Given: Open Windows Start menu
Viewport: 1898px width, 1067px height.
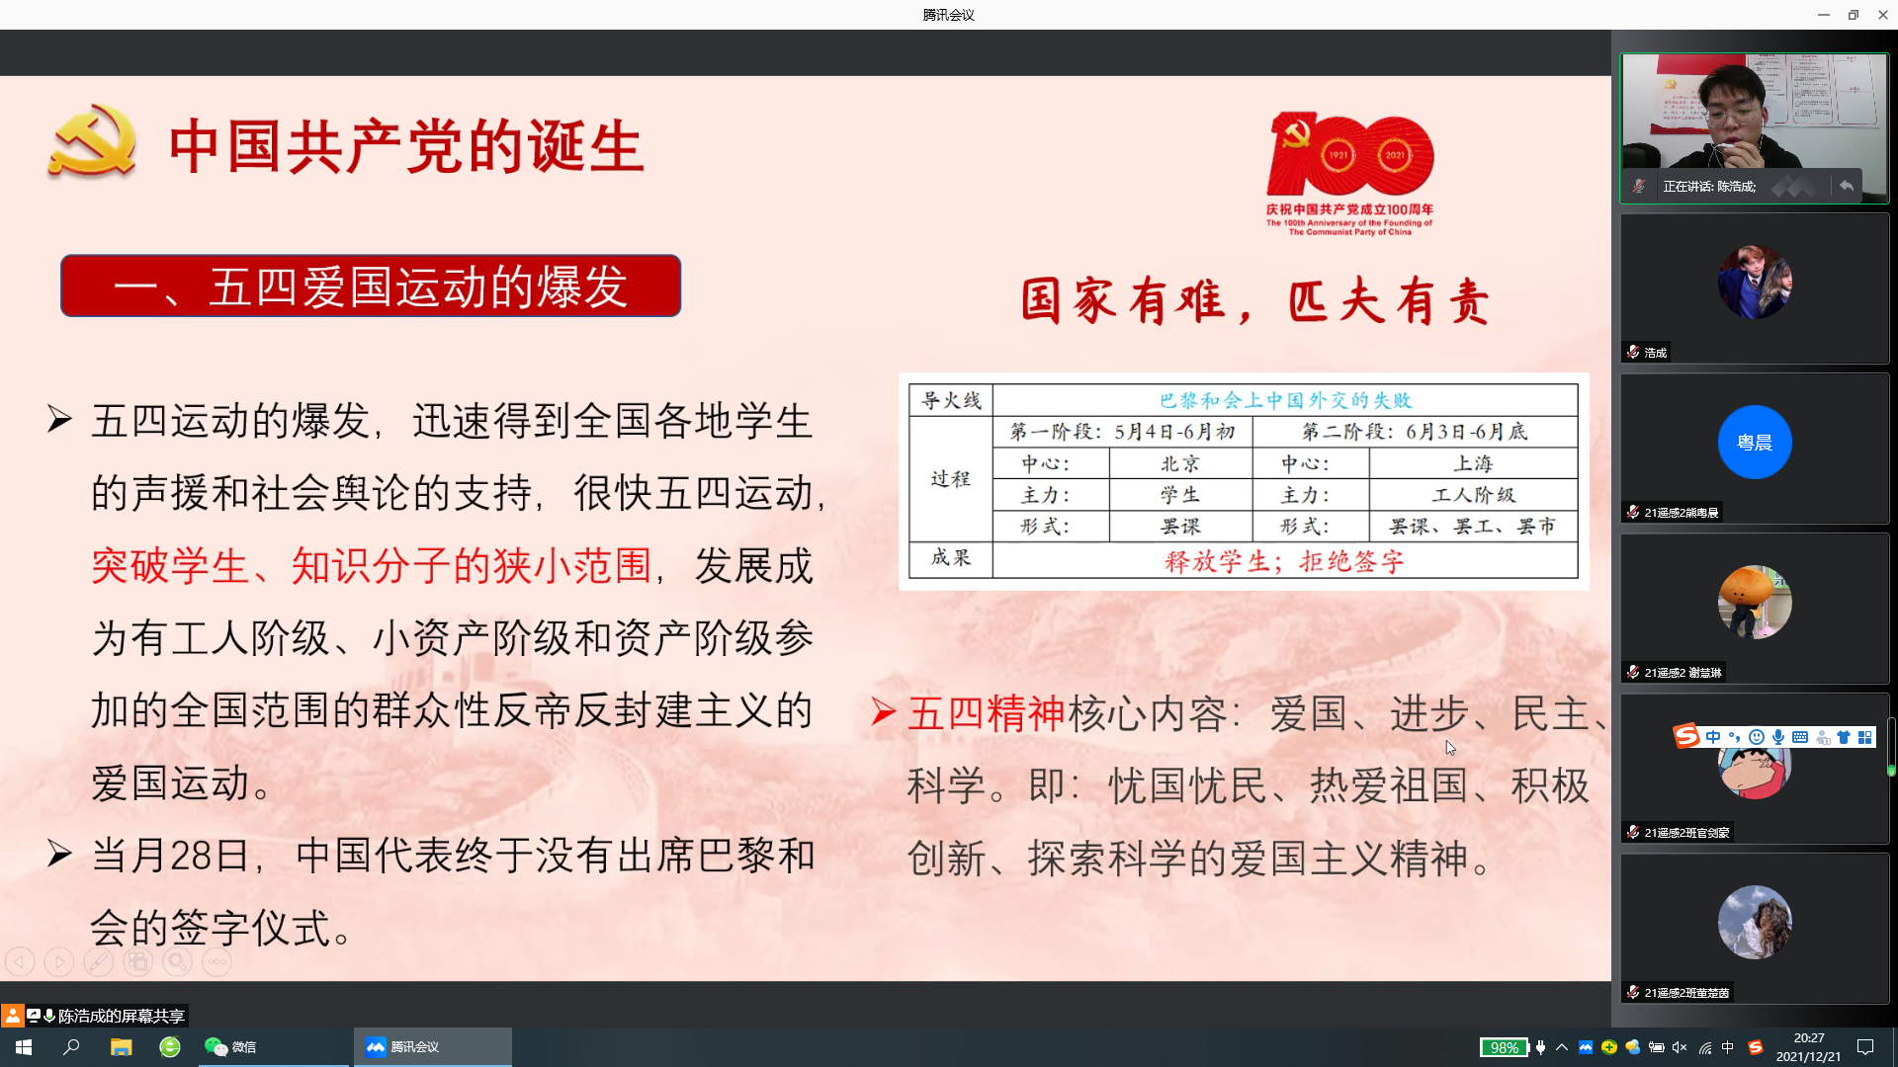Looking at the screenshot, I should pyautogui.click(x=24, y=1047).
